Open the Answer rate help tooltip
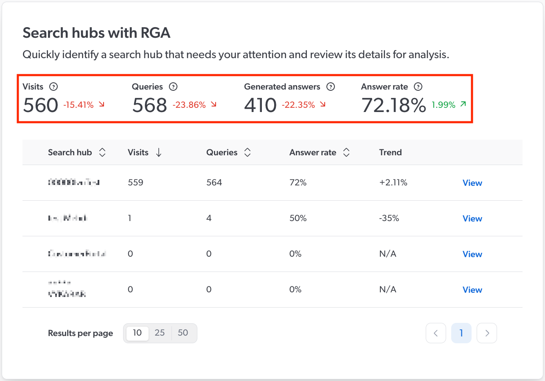The image size is (545, 381). (x=418, y=87)
